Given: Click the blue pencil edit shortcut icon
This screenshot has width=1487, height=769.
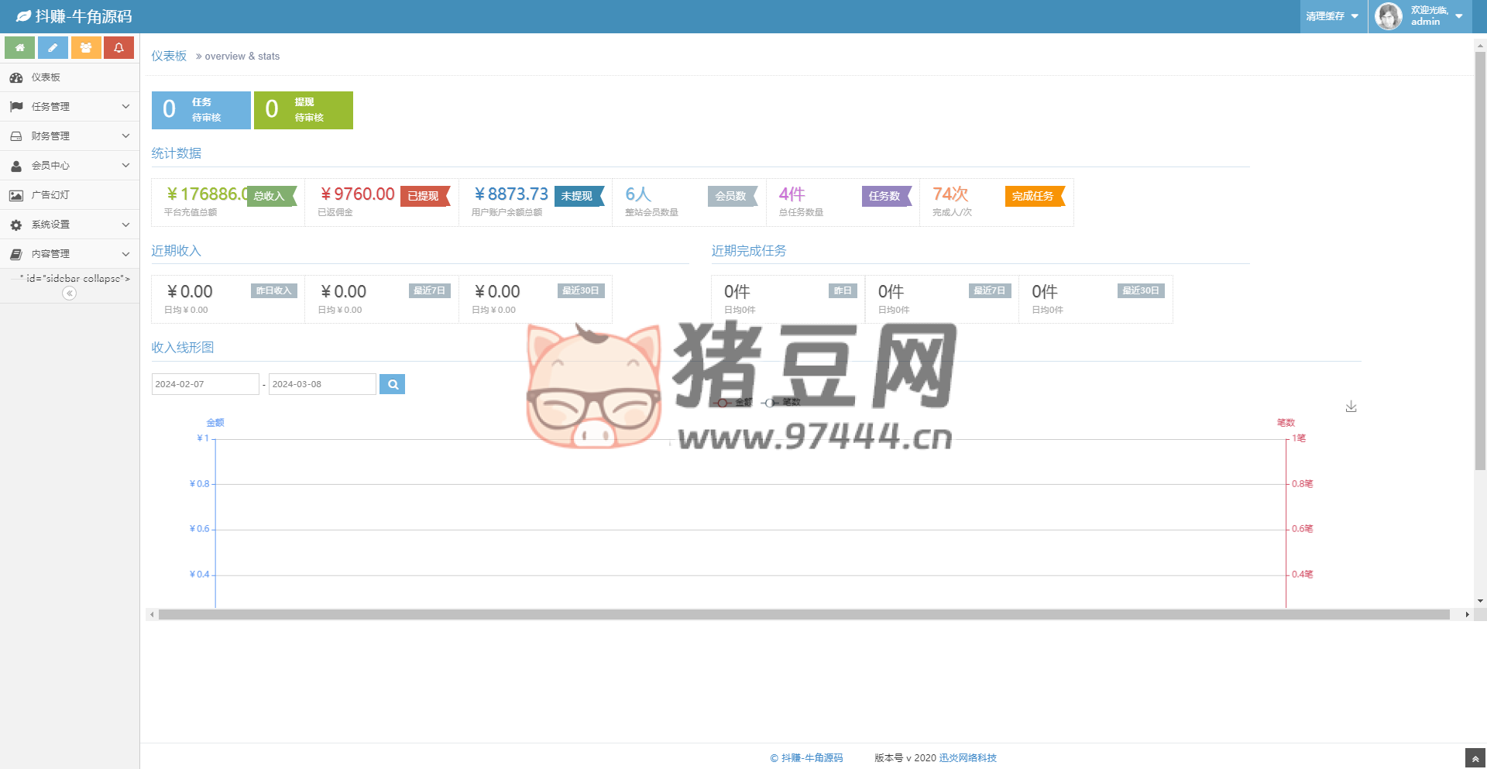Looking at the screenshot, I should pyautogui.click(x=53, y=48).
